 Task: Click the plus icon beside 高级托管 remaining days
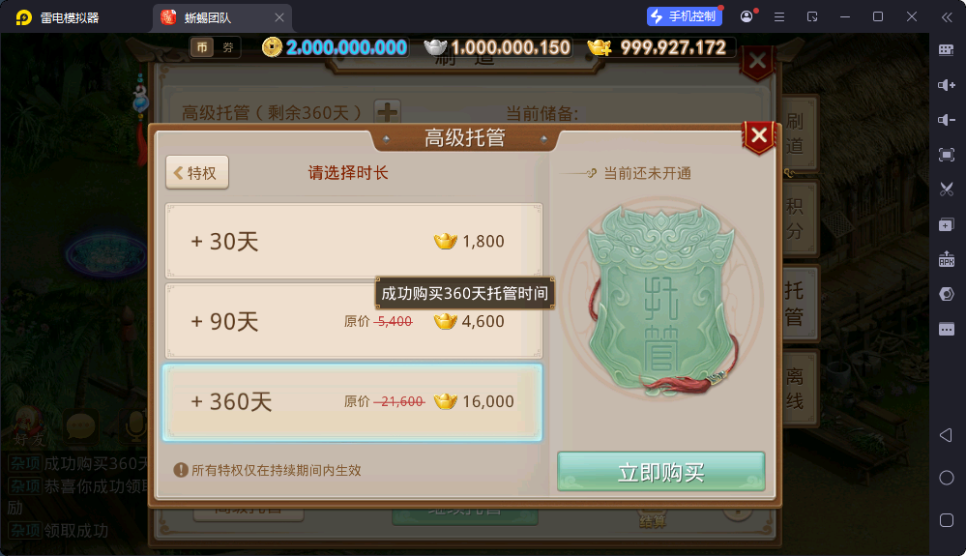[387, 112]
